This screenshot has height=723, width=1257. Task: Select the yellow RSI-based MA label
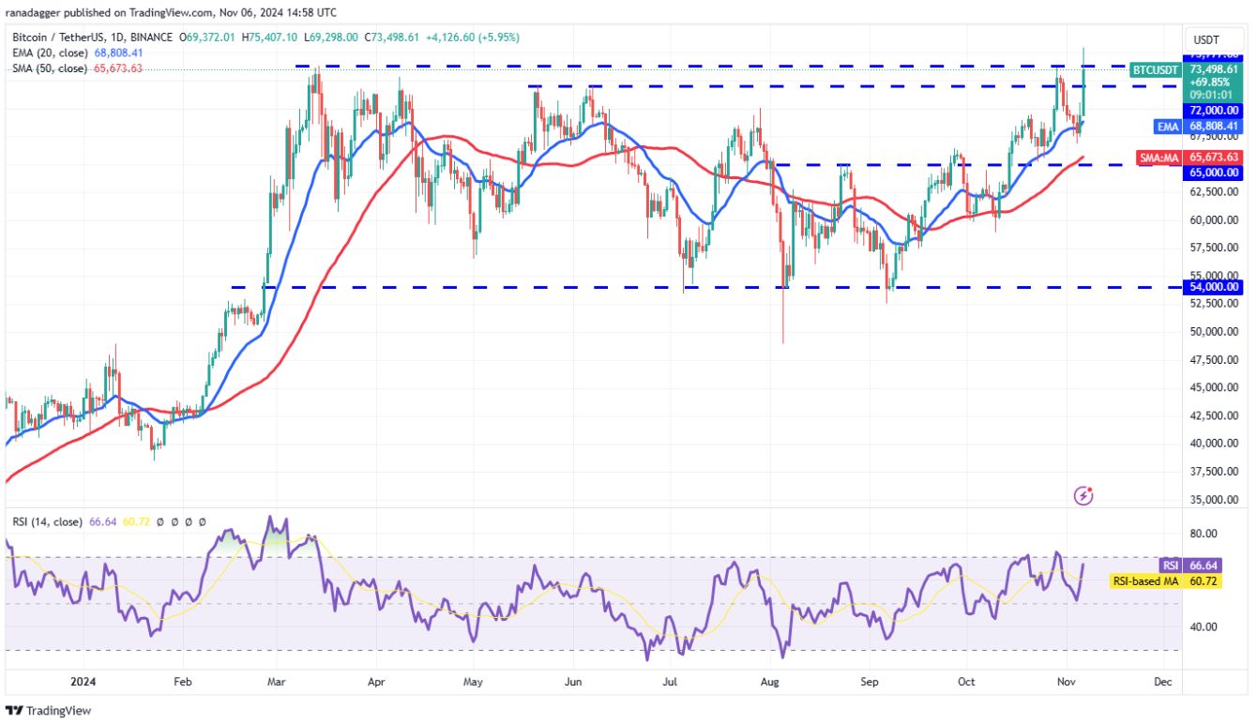(x=1145, y=581)
